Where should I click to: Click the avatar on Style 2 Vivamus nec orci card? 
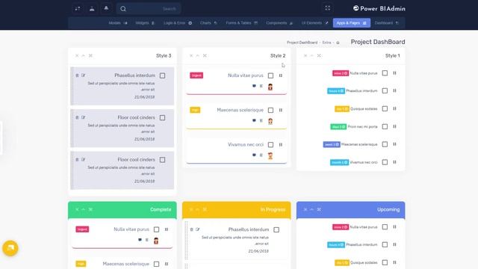pyautogui.click(x=270, y=156)
